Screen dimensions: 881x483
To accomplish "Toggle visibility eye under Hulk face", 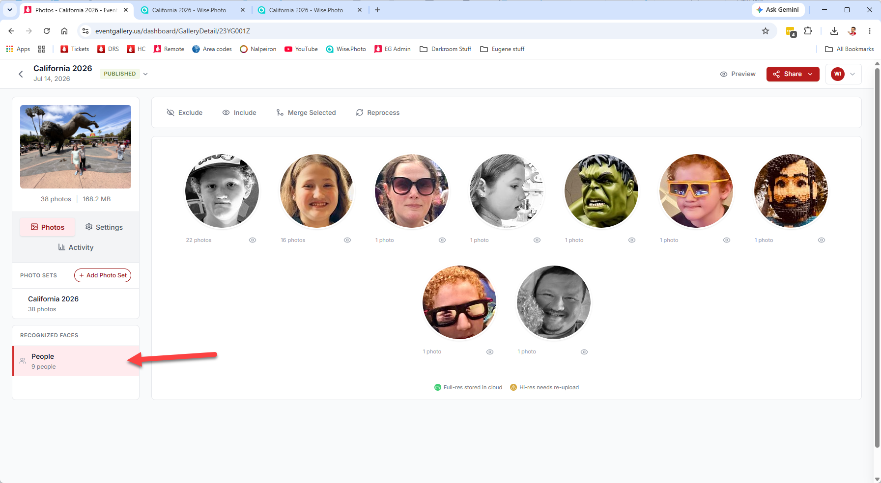I will (x=632, y=240).
